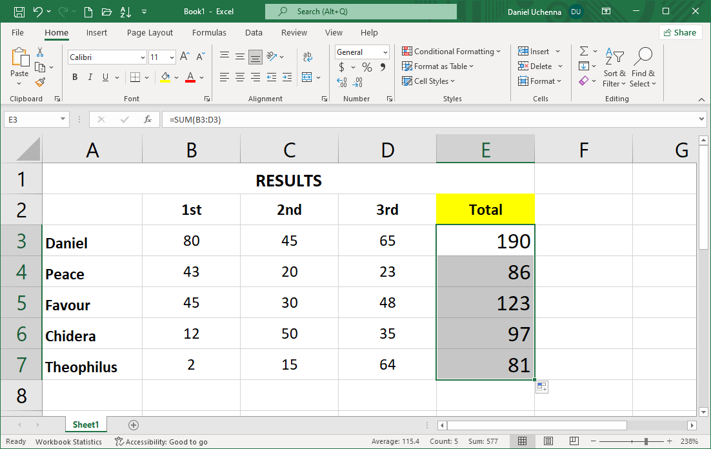
Task: Apply bold formatting from the Font group
Action: pos(74,77)
